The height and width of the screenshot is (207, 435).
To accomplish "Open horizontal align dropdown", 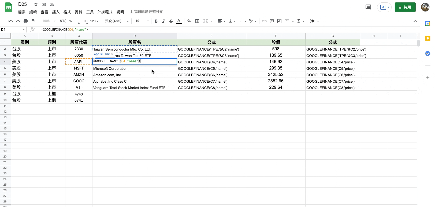I will click(221, 21).
